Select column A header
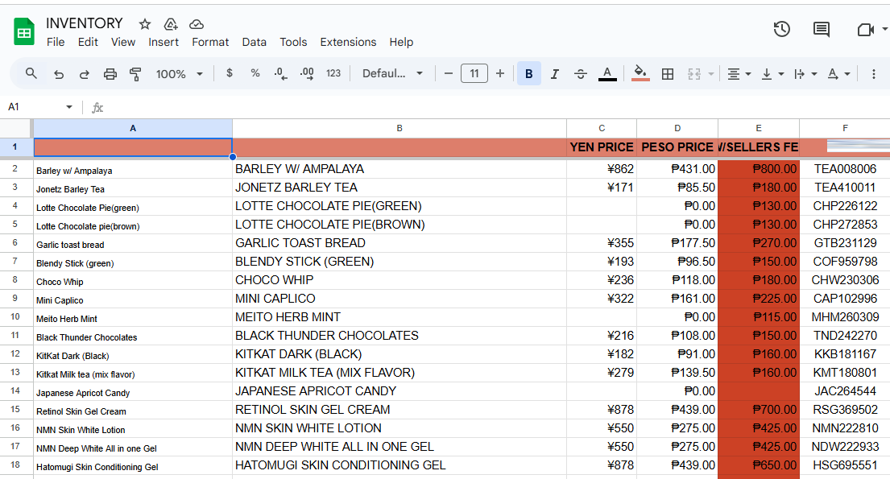The image size is (890, 479). [x=133, y=128]
